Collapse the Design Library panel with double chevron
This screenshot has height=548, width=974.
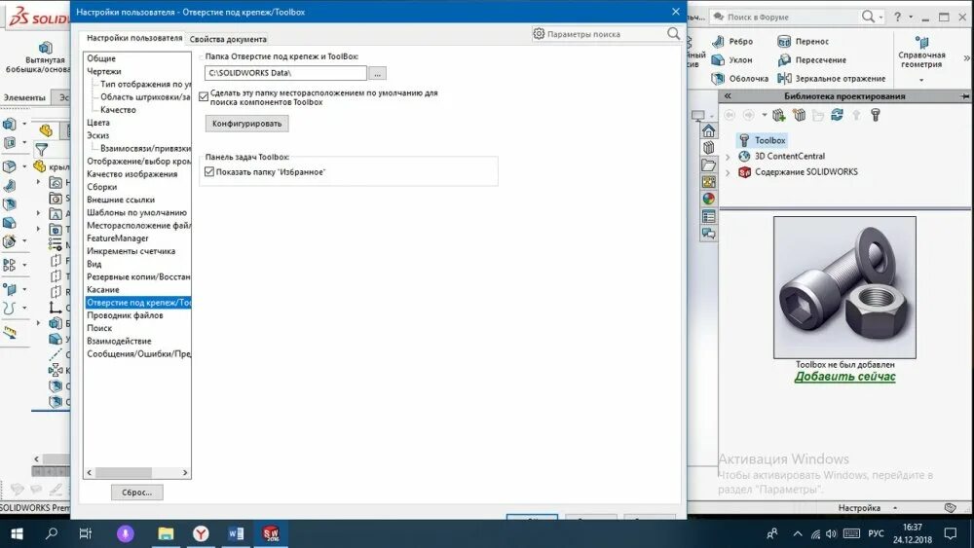coord(728,96)
